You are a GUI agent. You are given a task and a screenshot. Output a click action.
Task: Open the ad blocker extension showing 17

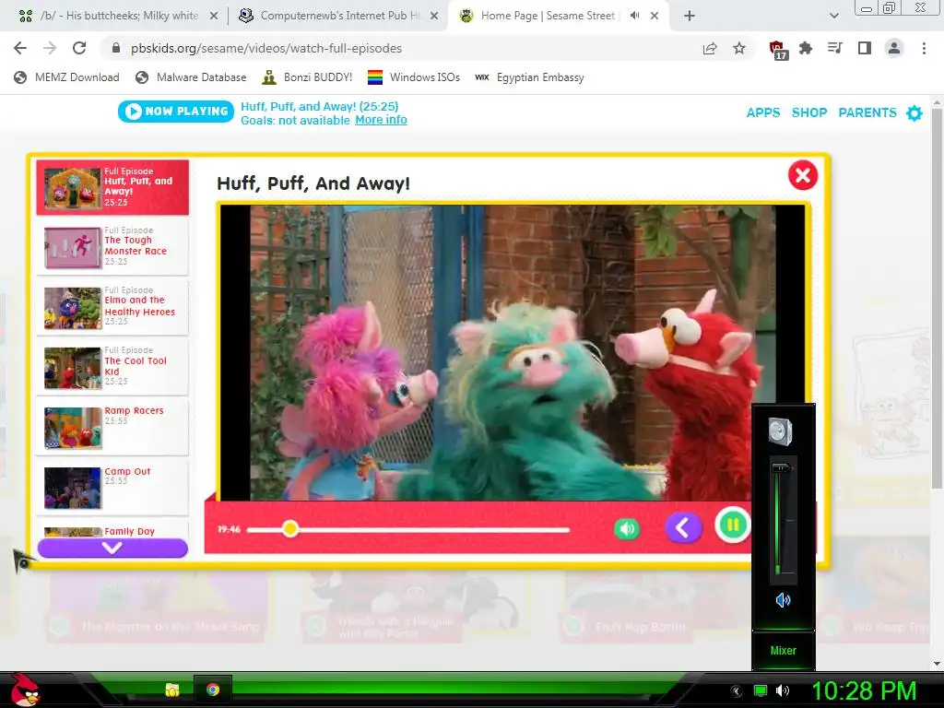click(x=778, y=50)
